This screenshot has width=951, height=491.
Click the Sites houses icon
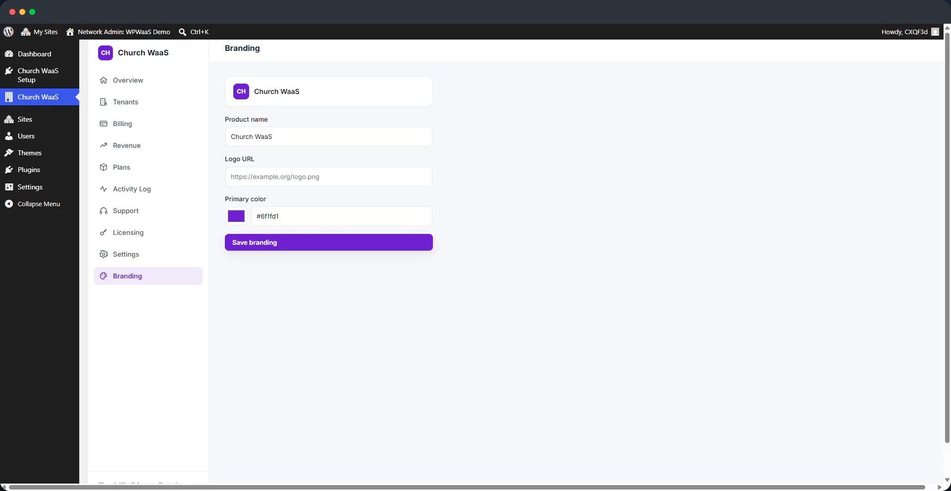[9, 119]
